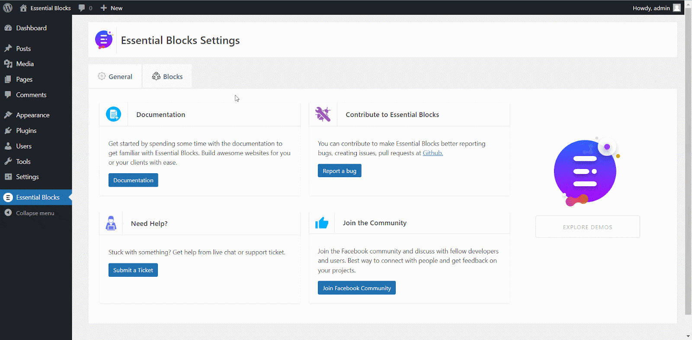692x340 pixels.
Task: Open the Users menu
Action: (36, 146)
